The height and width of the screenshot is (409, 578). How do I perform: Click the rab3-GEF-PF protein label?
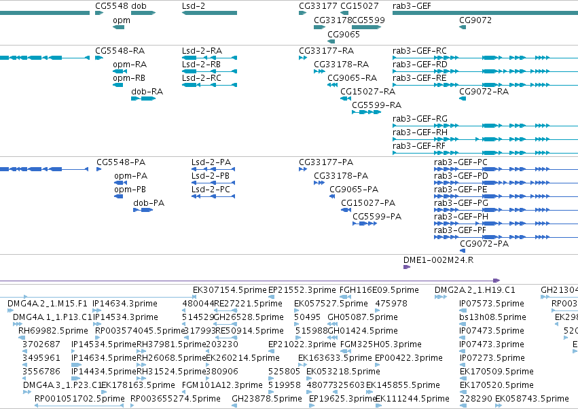point(460,230)
